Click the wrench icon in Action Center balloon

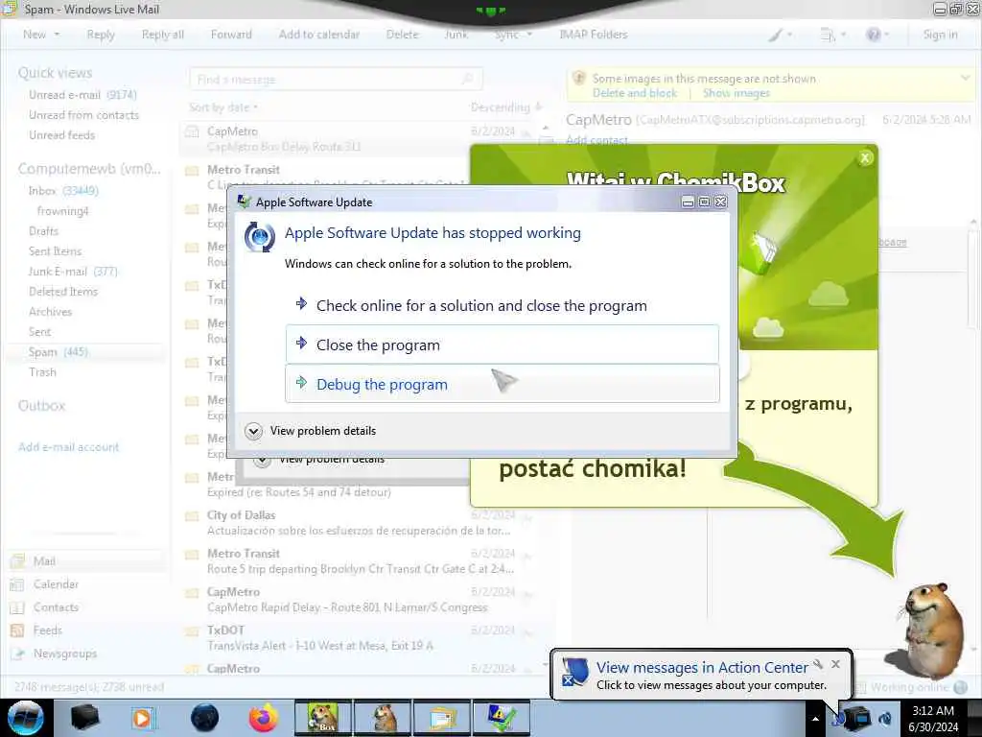[818, 664]
